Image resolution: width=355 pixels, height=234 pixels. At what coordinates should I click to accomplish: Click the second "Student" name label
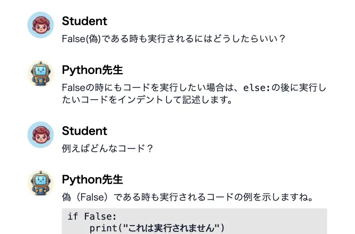point(84,131)
